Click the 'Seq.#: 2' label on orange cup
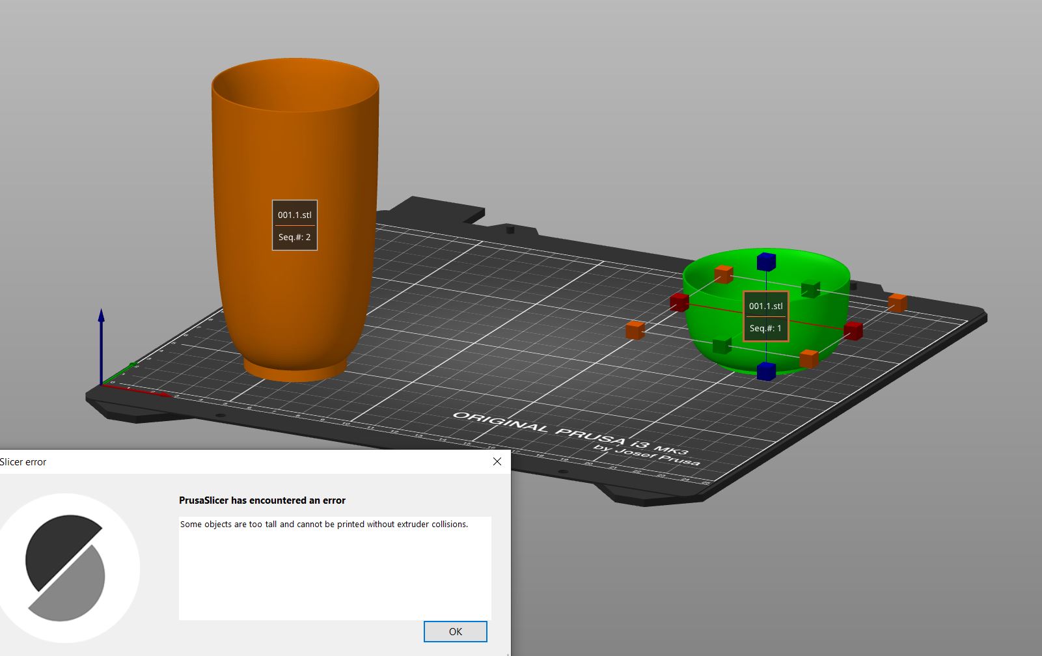1042x656 pixels. click(x=295, y=237)
